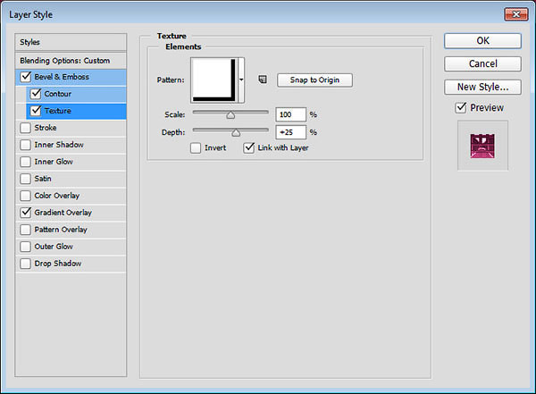Click the Depth percentage input field
This screenshot has width=536, height=394.
click(290, 132)
